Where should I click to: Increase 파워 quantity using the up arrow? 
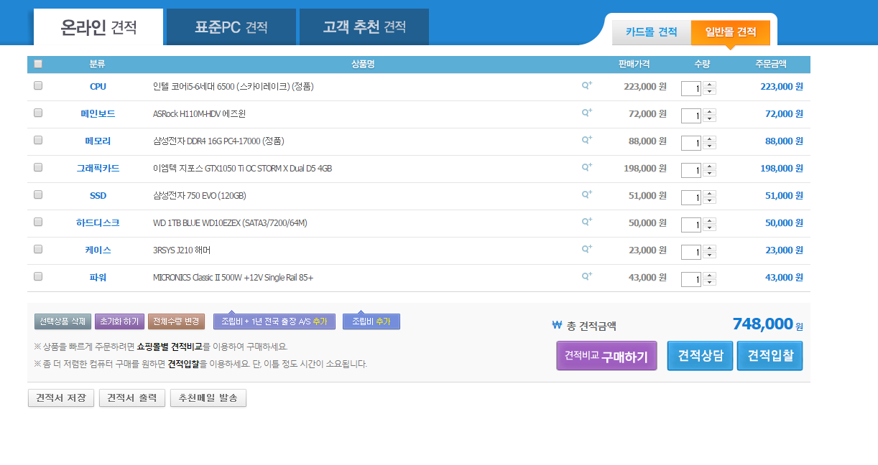710,276
